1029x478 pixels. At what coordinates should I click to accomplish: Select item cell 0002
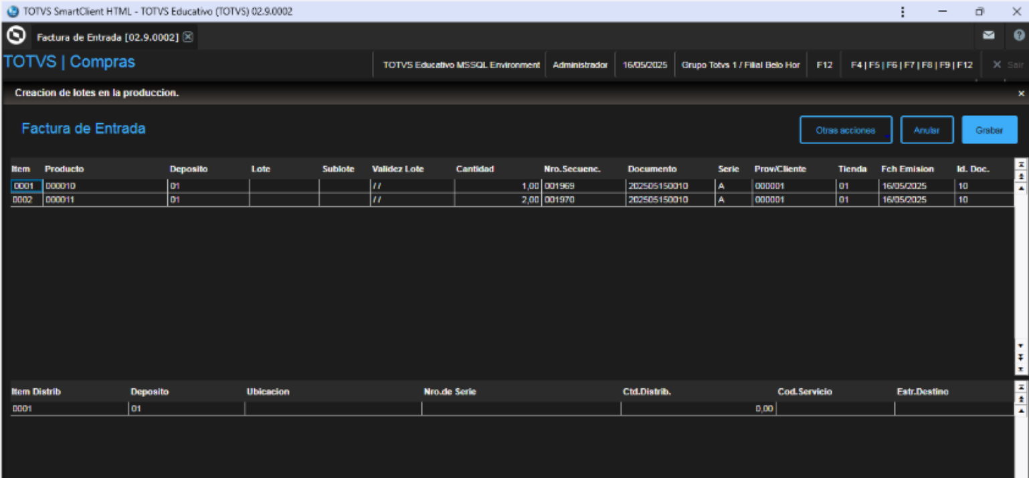click(x=27, y=200)
